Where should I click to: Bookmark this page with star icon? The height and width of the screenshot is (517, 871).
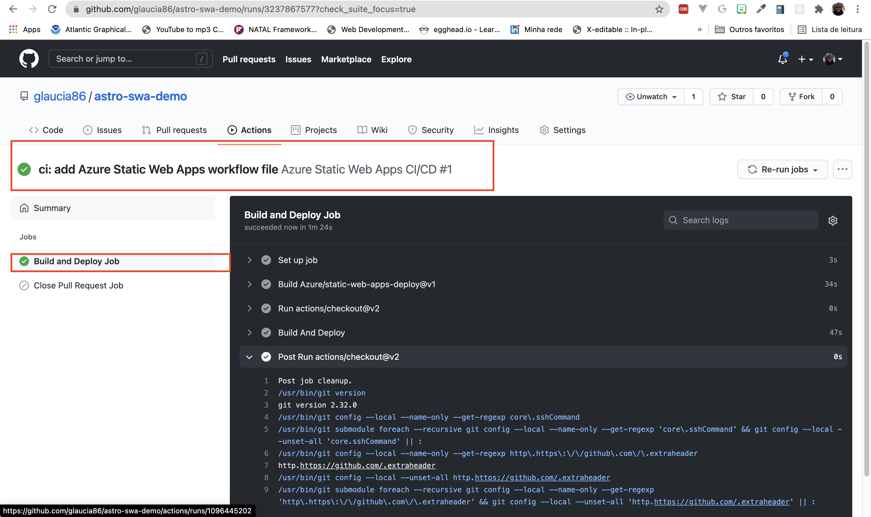[x=659, y=9]
